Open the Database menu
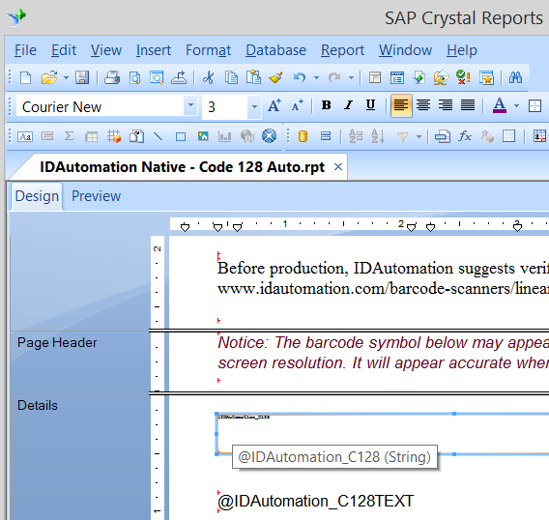Viewport: 549px width, 520px height. tap(275, 50)
